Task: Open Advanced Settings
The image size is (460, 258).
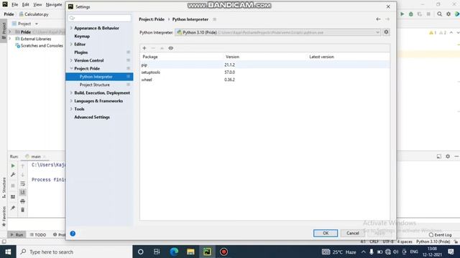Action: (92, 117)
